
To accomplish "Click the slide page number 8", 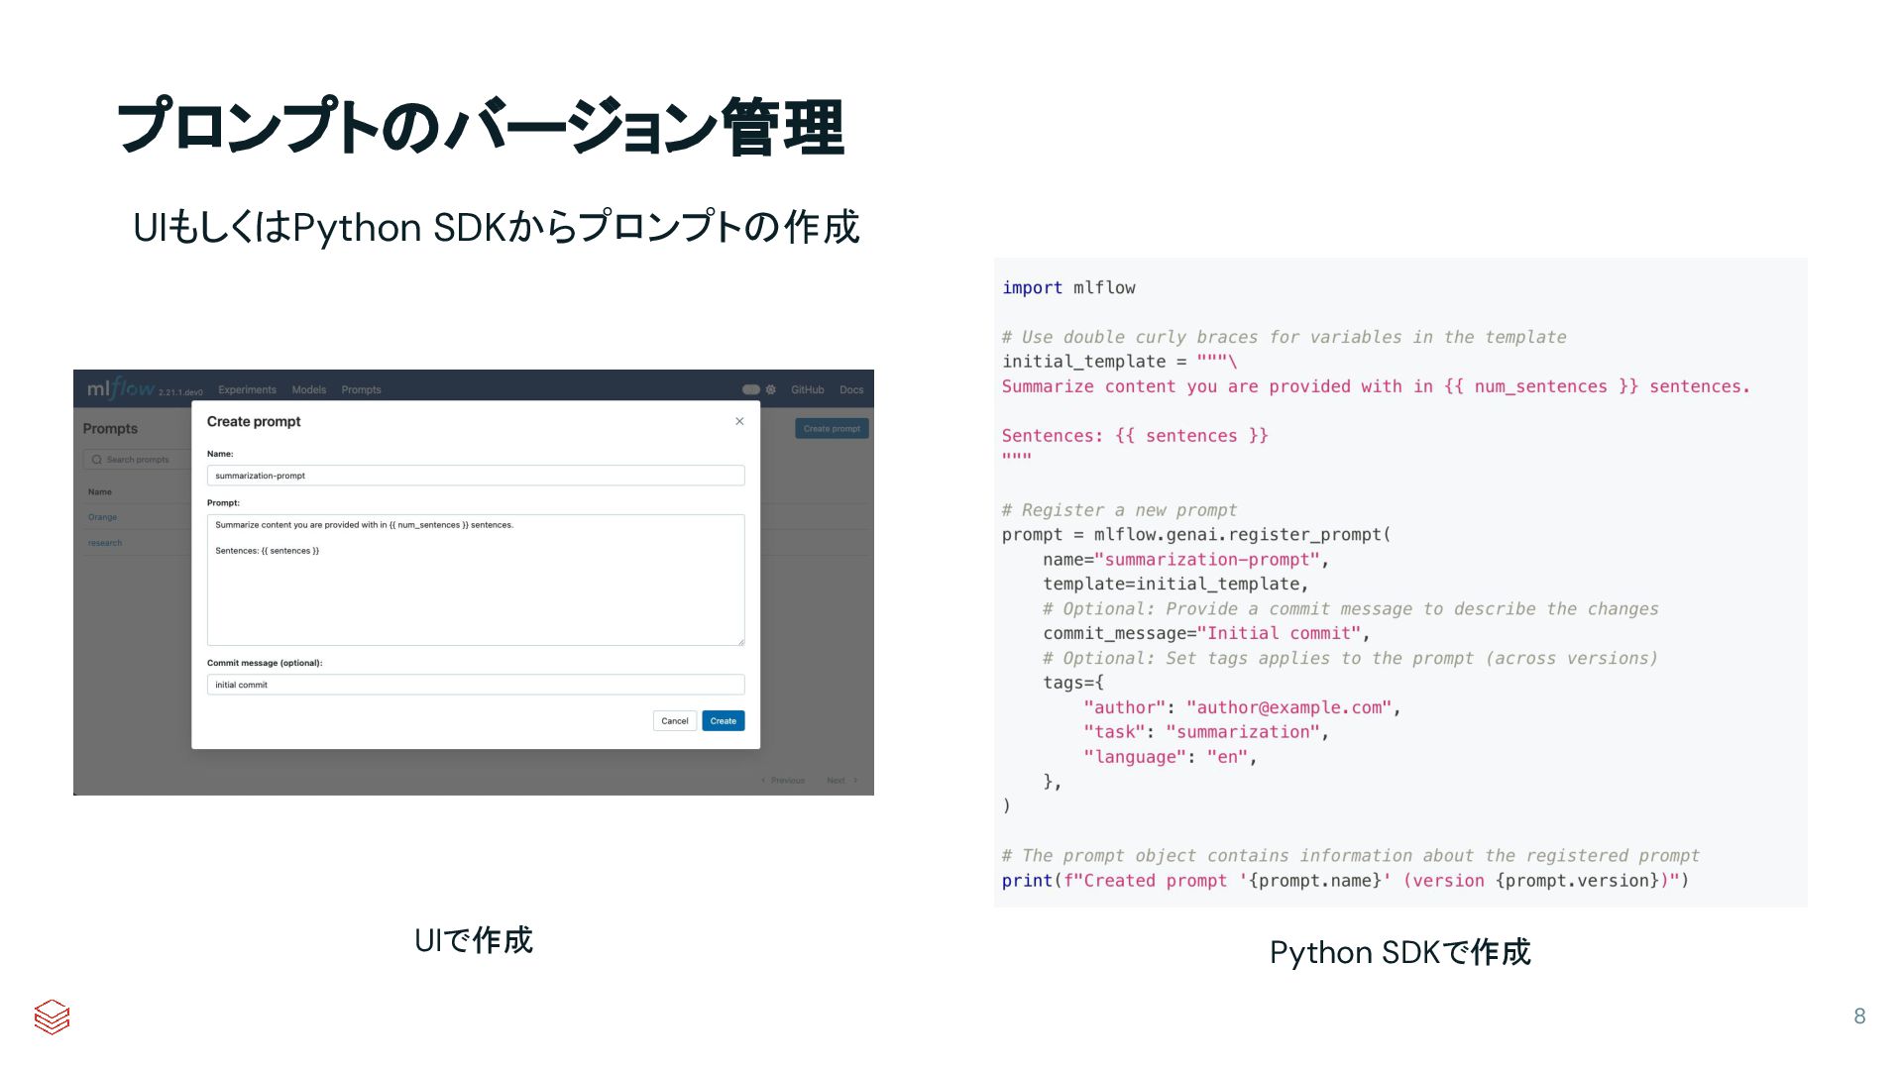I will click(x=1859, y=1016).
